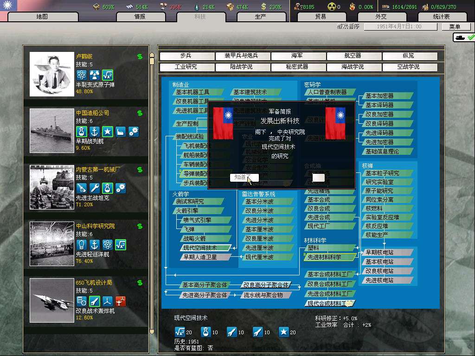Click 中山科学研究院's anchor skill icon

click(95, 245)
